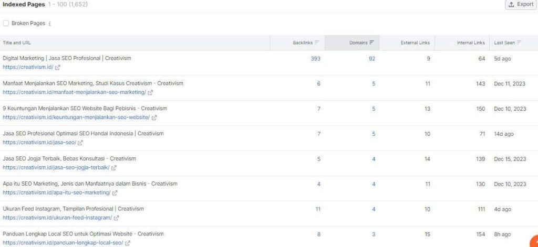Open the https://creativism.id/ link

tap(28, 68)
